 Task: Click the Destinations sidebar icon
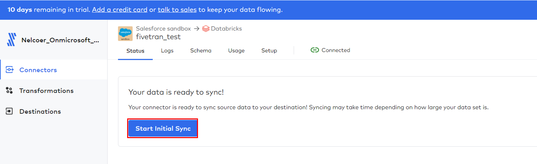point(9,112)
